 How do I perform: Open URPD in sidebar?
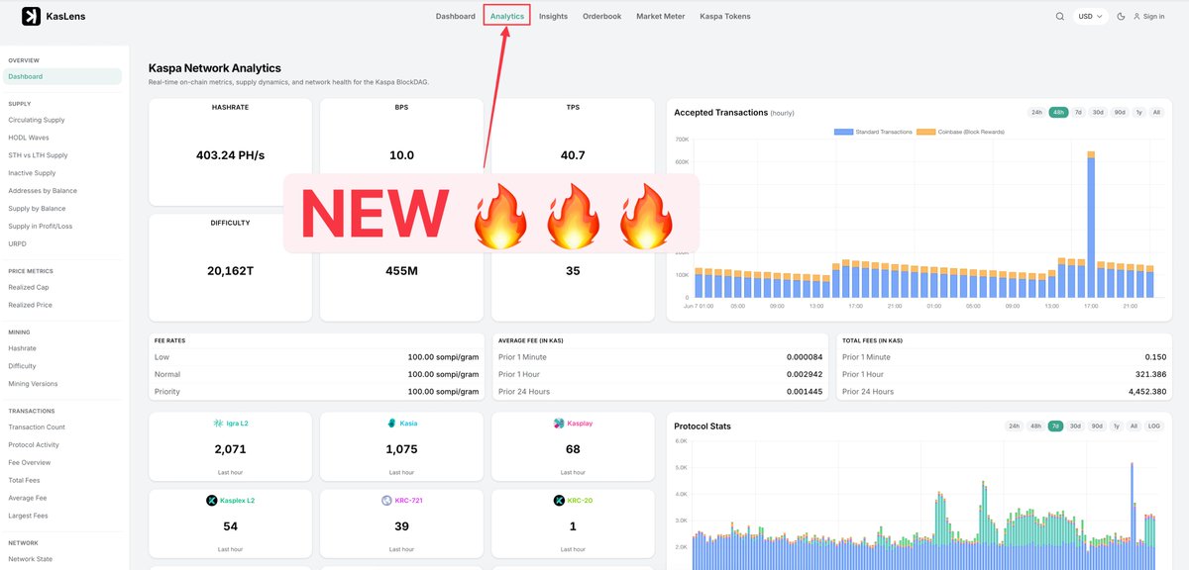(17, 243)
